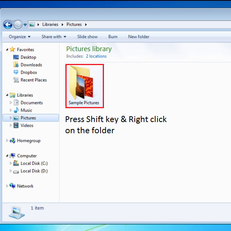Screen dimensions: 231x231
Task: Click the Pictures library icon in sidebar
Action: coord(16,118)
